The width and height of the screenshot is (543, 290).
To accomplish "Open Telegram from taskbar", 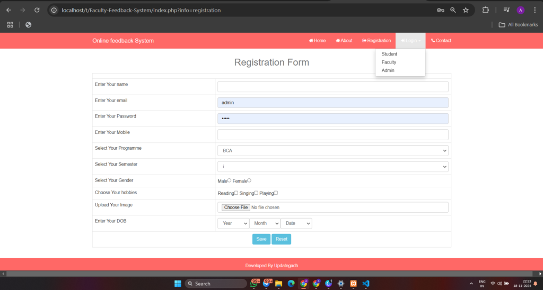I will 267,284.
